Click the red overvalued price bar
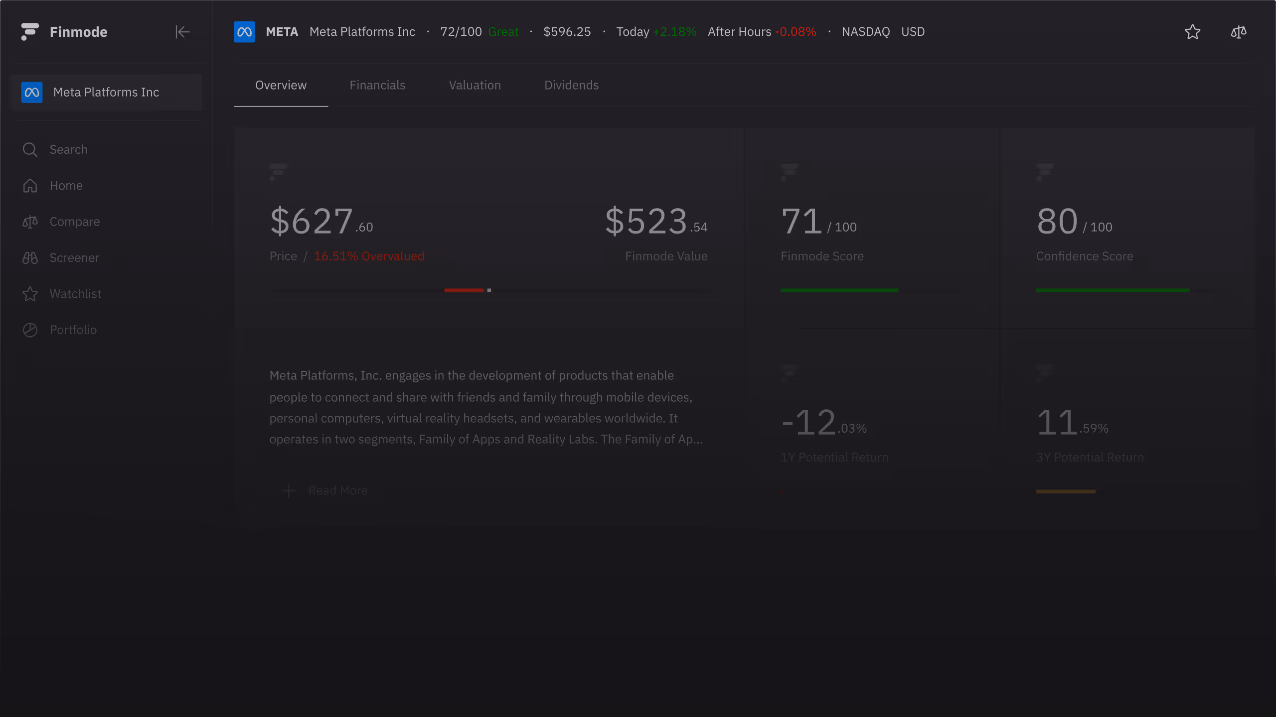This screenshot has height=717, width=1276. point(464,290)
